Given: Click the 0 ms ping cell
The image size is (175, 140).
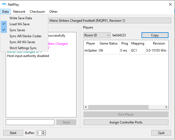Looking at the screenshot, I should (125, 50).
